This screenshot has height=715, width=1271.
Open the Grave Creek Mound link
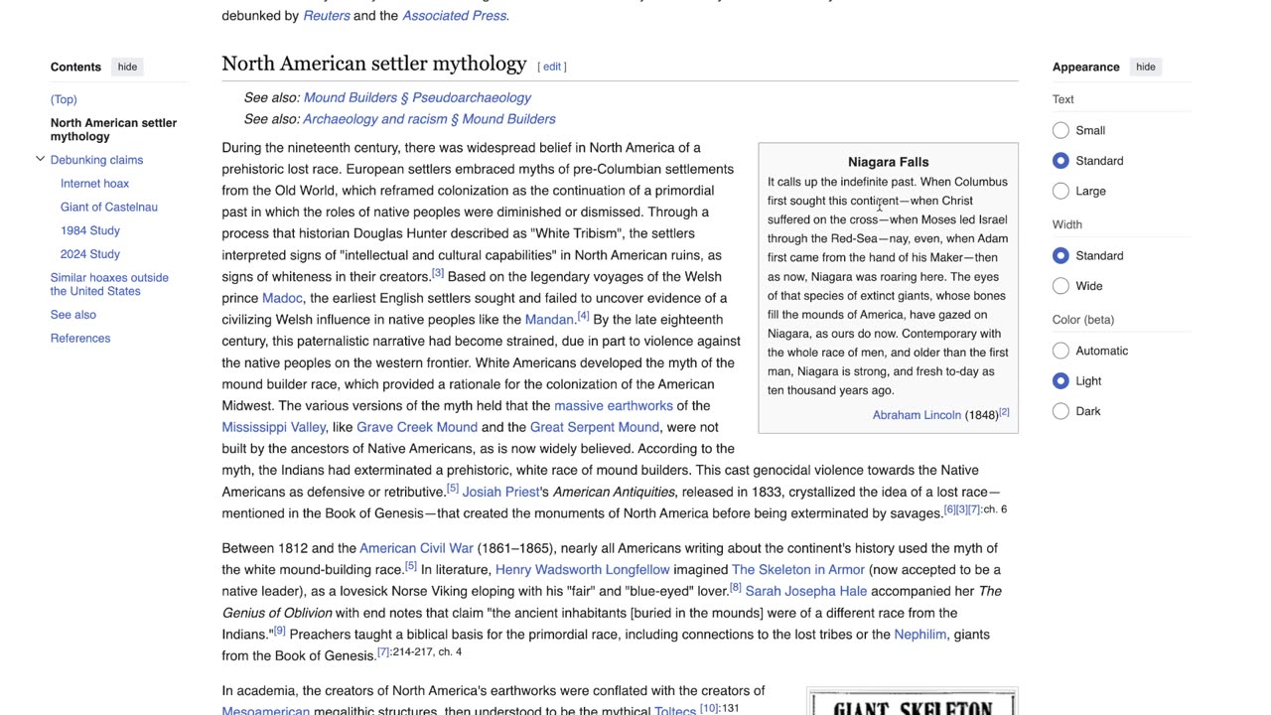[x=417, y=427]
